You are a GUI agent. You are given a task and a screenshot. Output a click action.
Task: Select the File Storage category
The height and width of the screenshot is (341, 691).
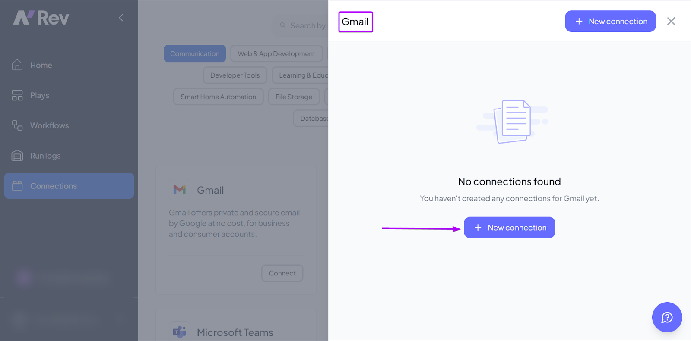click(x=294, y=97)
